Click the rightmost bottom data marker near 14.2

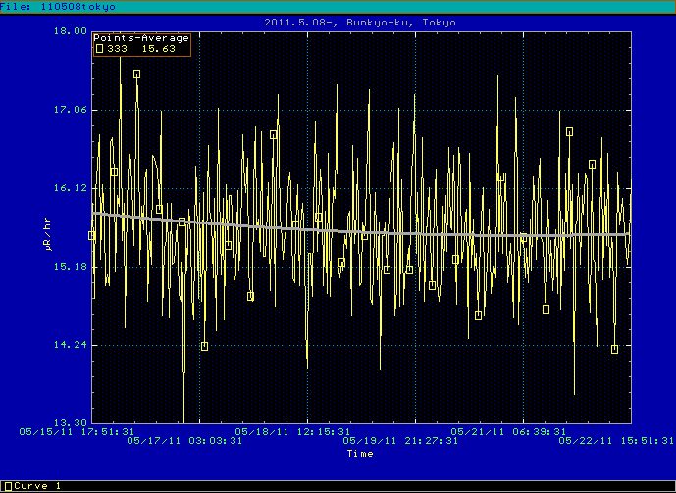click(614, 349)
